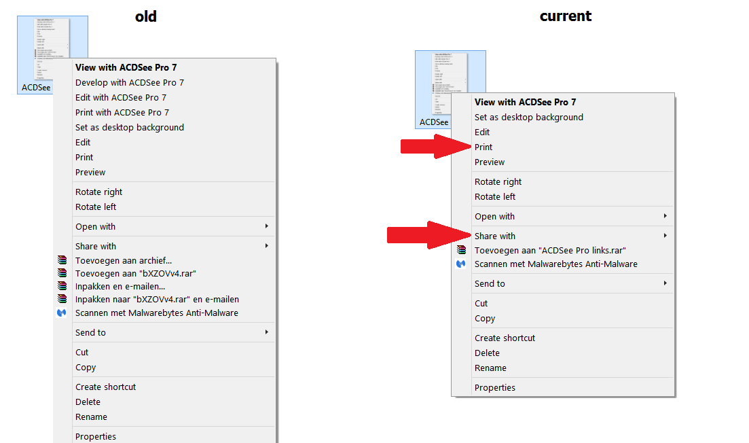Choose 'Delete' in current context menu
The height and width of the screenshot is (443, 749).
click(x=488, y=353)
